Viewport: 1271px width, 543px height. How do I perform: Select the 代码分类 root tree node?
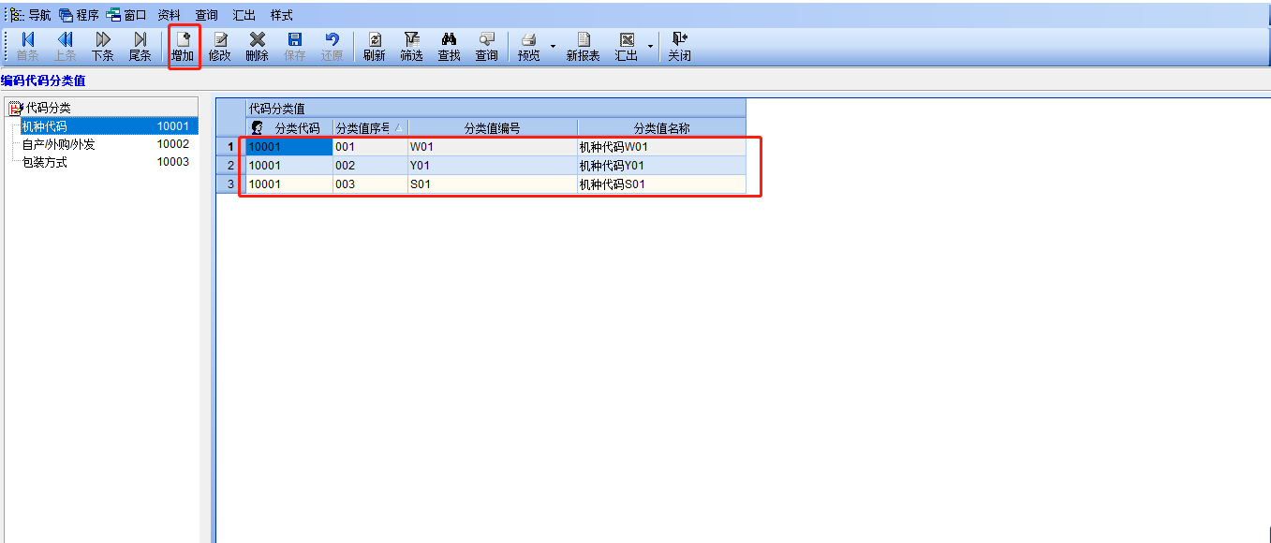tap(47, 108)
